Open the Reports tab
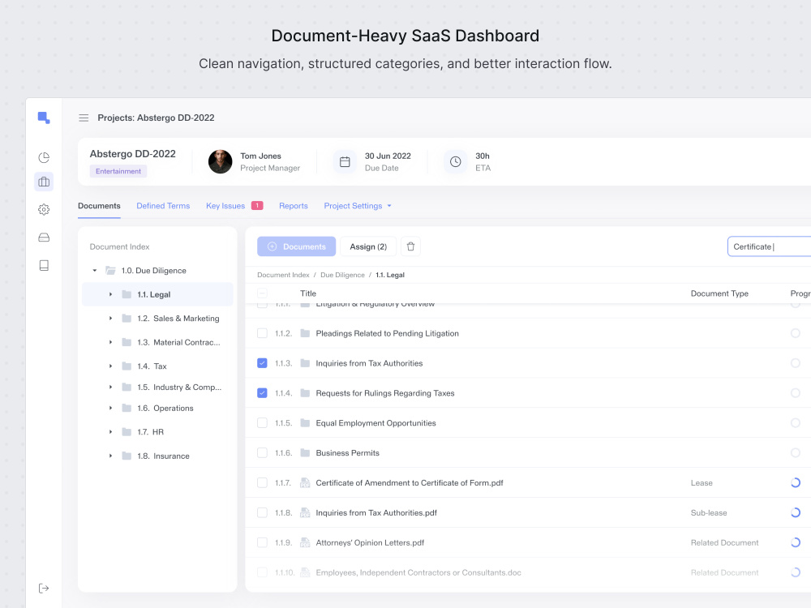This screenshot has width=811, height=608. click(294, 206)
